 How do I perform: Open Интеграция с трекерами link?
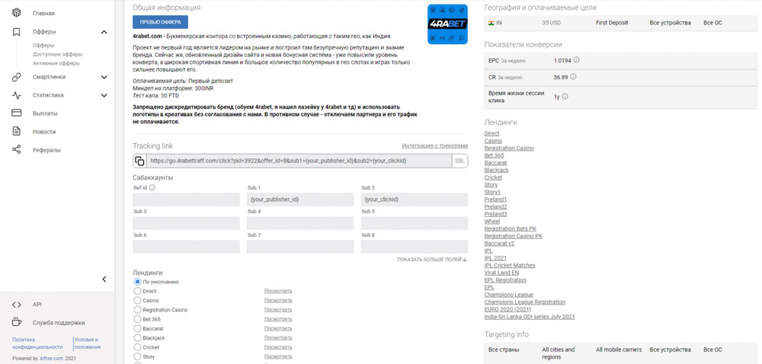click(x=435, y=145)
